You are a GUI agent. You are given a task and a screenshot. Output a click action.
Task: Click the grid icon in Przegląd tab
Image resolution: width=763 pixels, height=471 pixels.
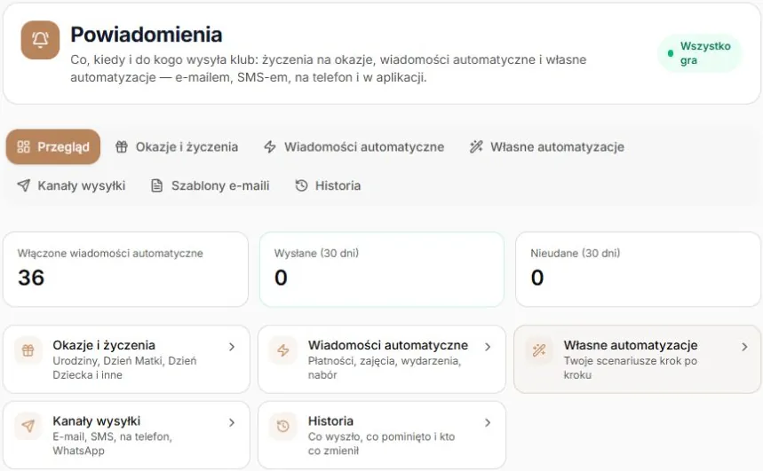coord(23,146)
